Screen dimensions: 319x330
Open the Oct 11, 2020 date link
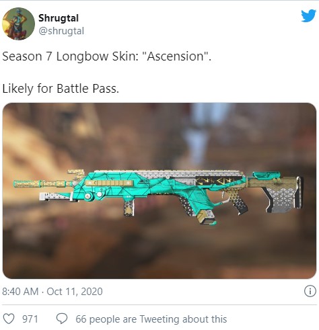(75, 292)
